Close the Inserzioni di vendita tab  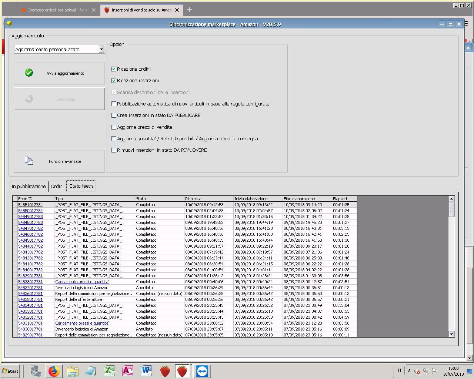(x=177, y=10)
